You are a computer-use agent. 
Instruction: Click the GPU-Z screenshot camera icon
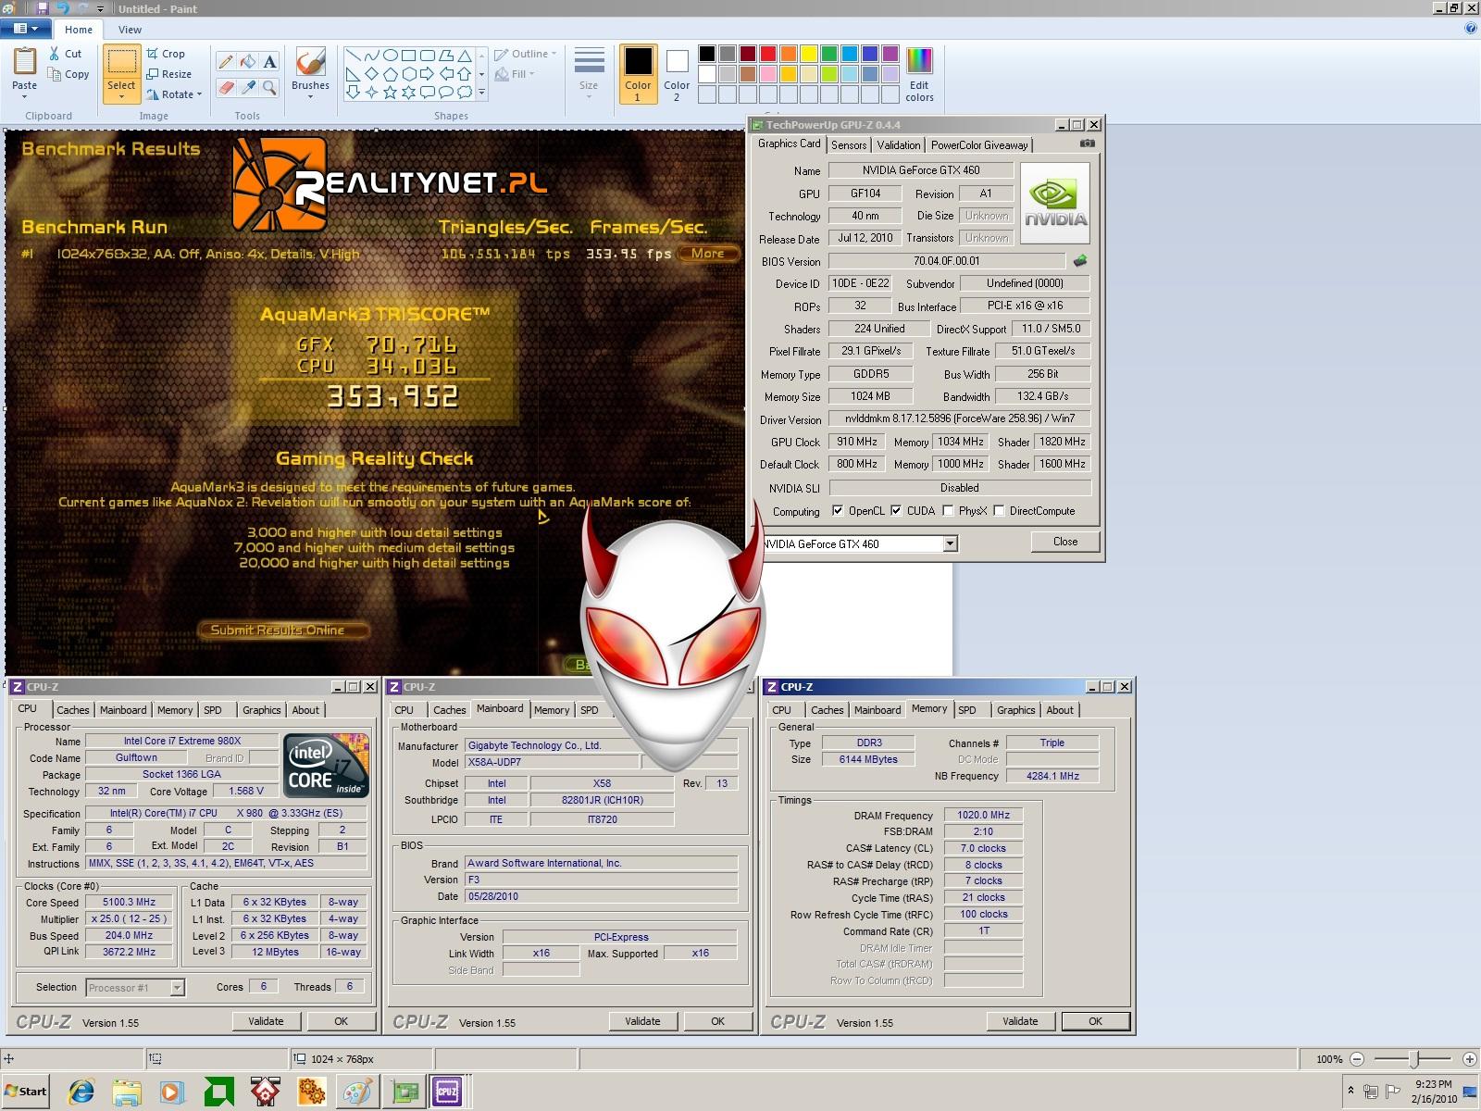pyautogui.click(x=1088, y=144)
